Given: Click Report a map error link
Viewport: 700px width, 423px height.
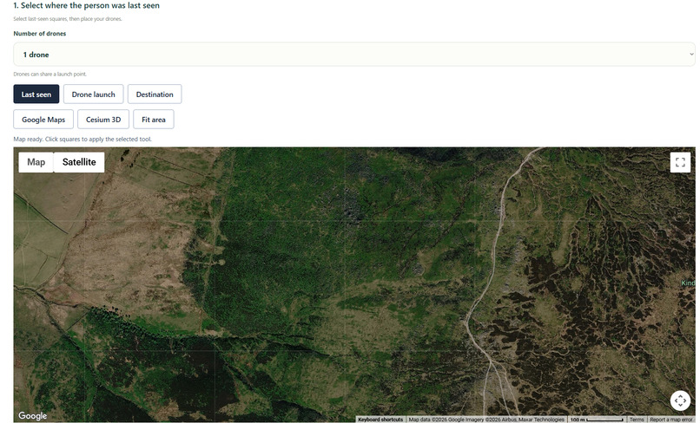Looking at the screenshot, I should (x=672, y=420).
